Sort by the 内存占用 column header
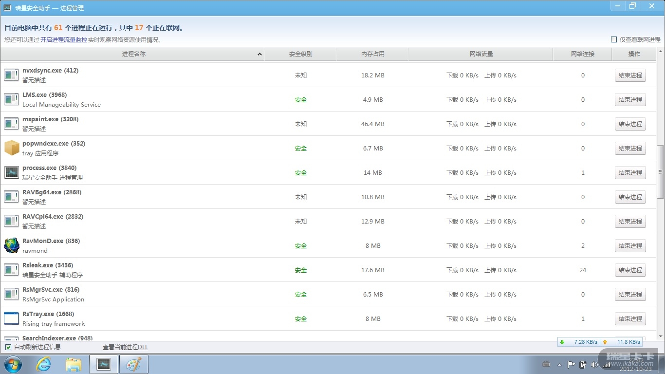Viewport: 665px width, 374px height. tap(372, 54)
